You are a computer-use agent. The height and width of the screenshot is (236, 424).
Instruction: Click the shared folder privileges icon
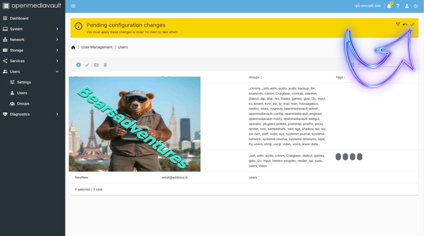point(96,65)
